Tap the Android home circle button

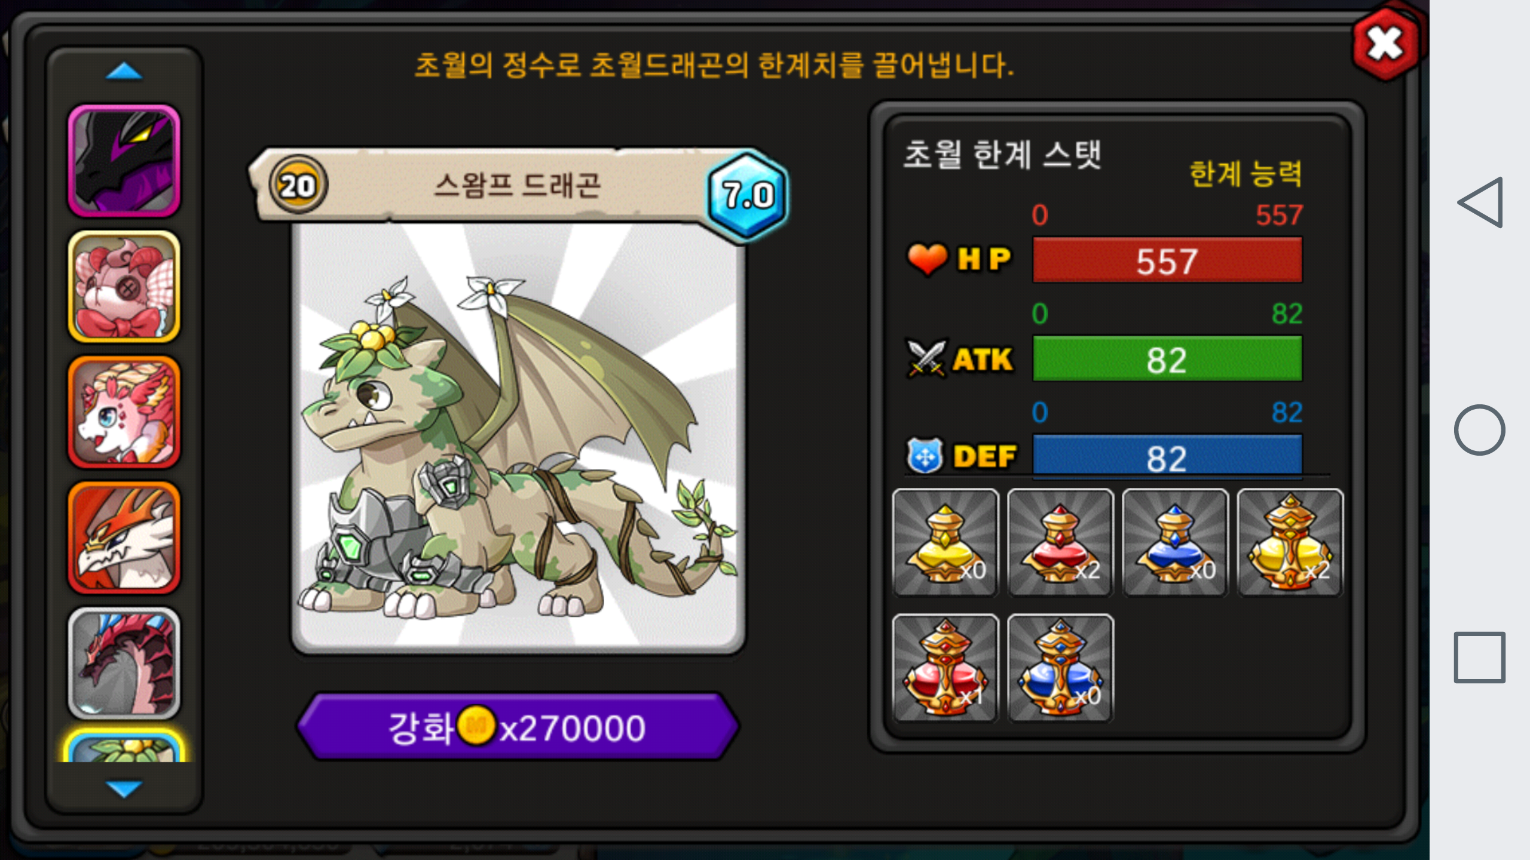point(1480,430)
